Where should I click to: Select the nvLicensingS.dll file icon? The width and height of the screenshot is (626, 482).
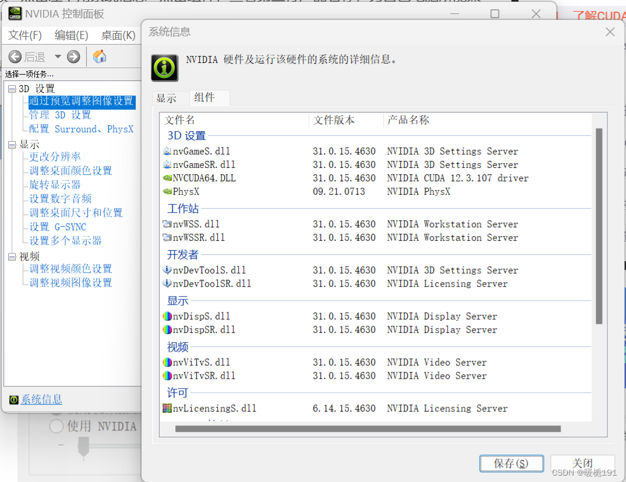click(167, 408)
